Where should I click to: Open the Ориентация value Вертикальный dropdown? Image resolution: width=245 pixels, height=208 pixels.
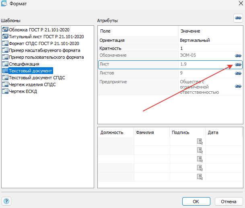point(210,40)
